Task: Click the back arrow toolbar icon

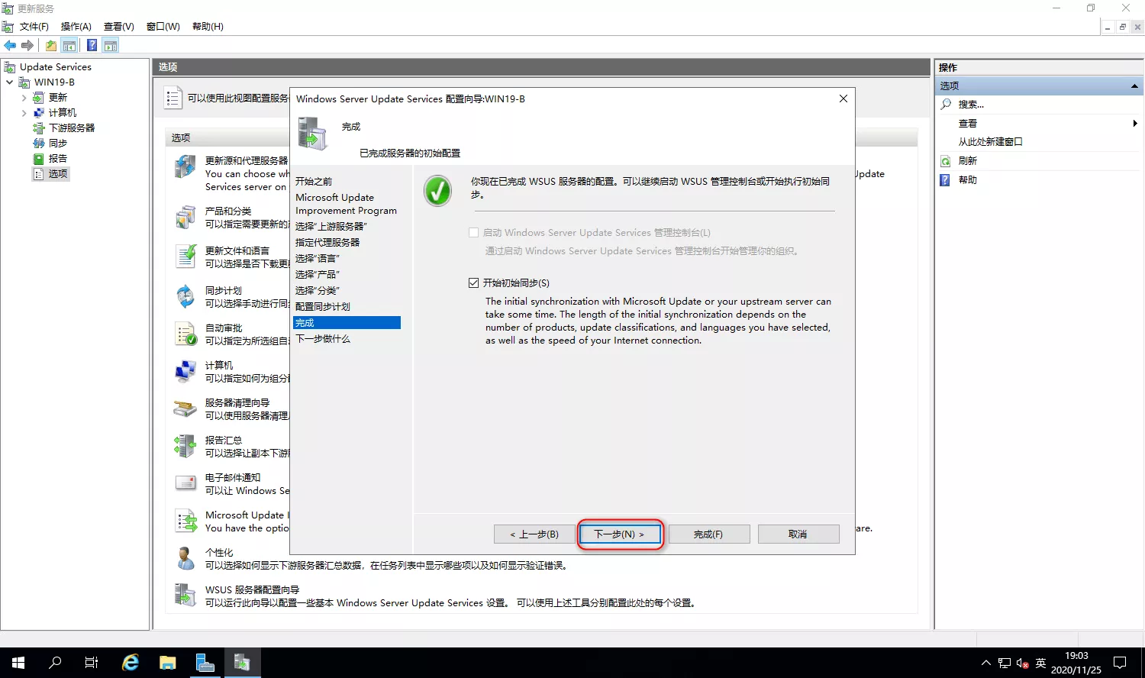Action: tap(11, 45)
